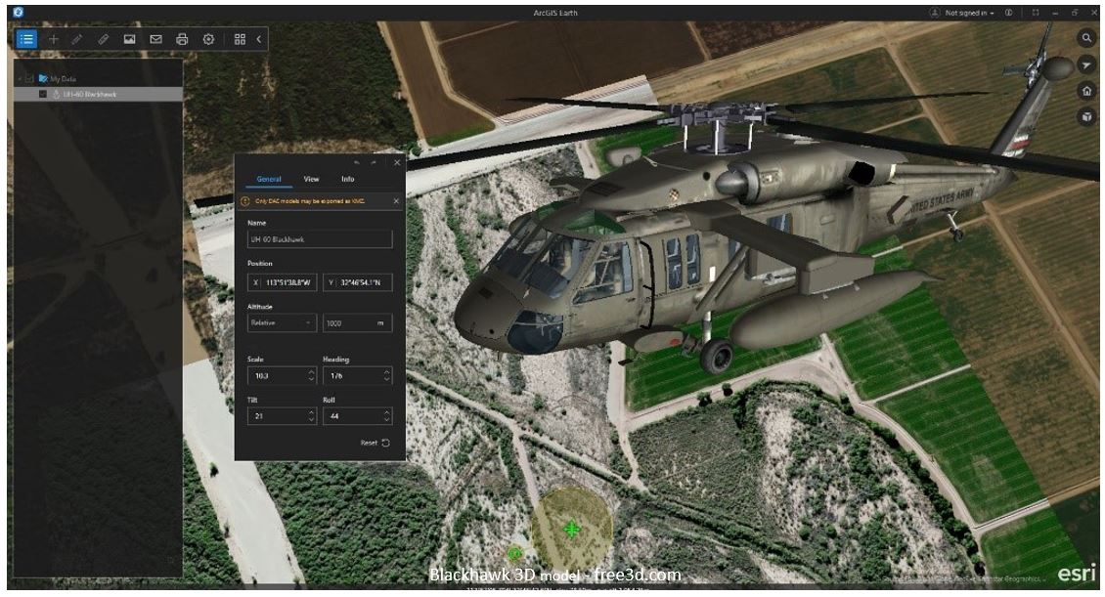Open the Altitude mode Relative dropdown
Viewport: 1105px width, 597px height.
pos(282,323)
